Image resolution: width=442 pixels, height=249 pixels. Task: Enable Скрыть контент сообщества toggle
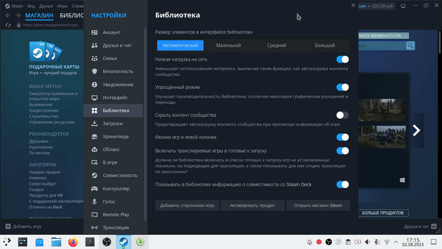(x=343, y=115)
